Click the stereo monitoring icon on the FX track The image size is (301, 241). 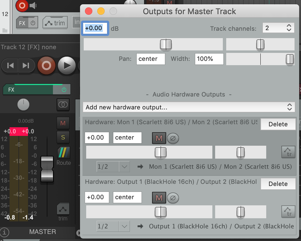[x=63, y=105]
